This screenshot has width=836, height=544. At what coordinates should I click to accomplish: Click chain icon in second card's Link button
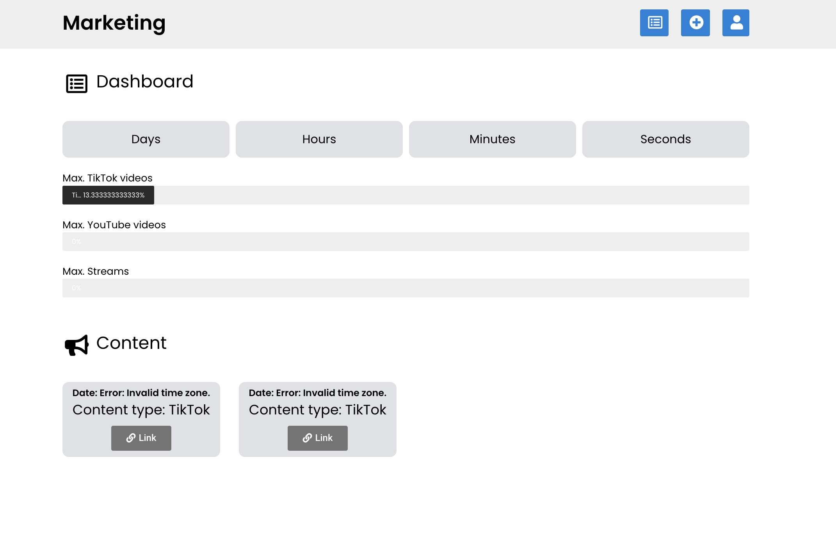click(308, 438)
